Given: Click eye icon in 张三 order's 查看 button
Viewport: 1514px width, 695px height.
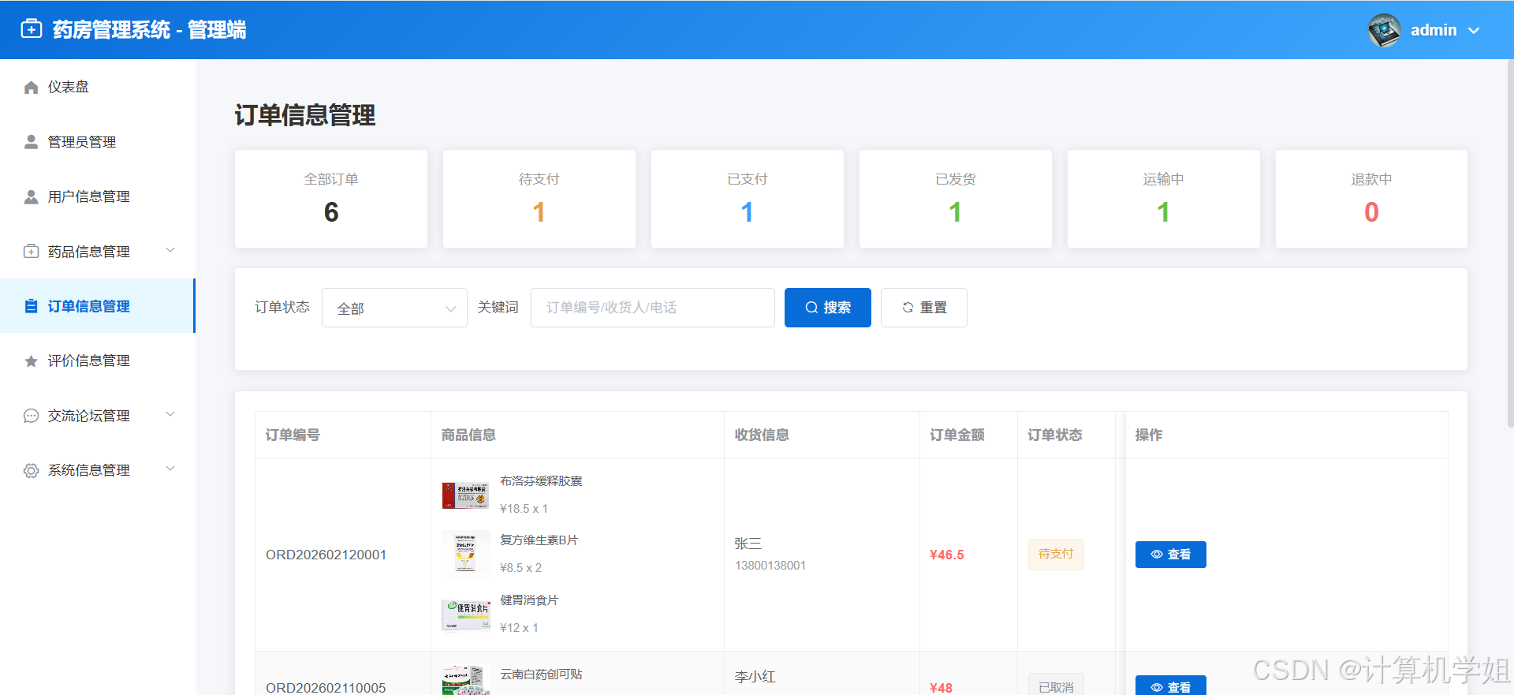Looking at the screenshot, I should pos(1157,555).
